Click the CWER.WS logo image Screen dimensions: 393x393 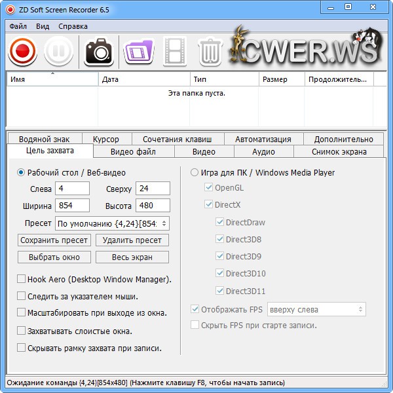[x=309, y=48]
